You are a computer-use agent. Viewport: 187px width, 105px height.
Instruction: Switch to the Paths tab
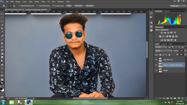(171, 44)
